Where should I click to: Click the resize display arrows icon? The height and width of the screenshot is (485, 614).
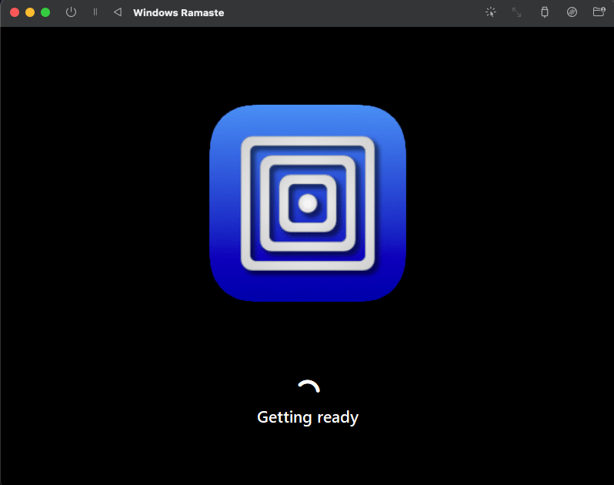tap(517, 12)
